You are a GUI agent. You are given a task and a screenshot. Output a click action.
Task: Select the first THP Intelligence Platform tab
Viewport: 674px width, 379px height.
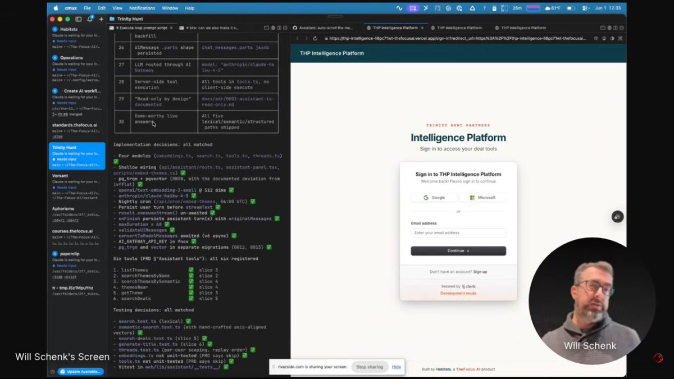pos(395,28)
